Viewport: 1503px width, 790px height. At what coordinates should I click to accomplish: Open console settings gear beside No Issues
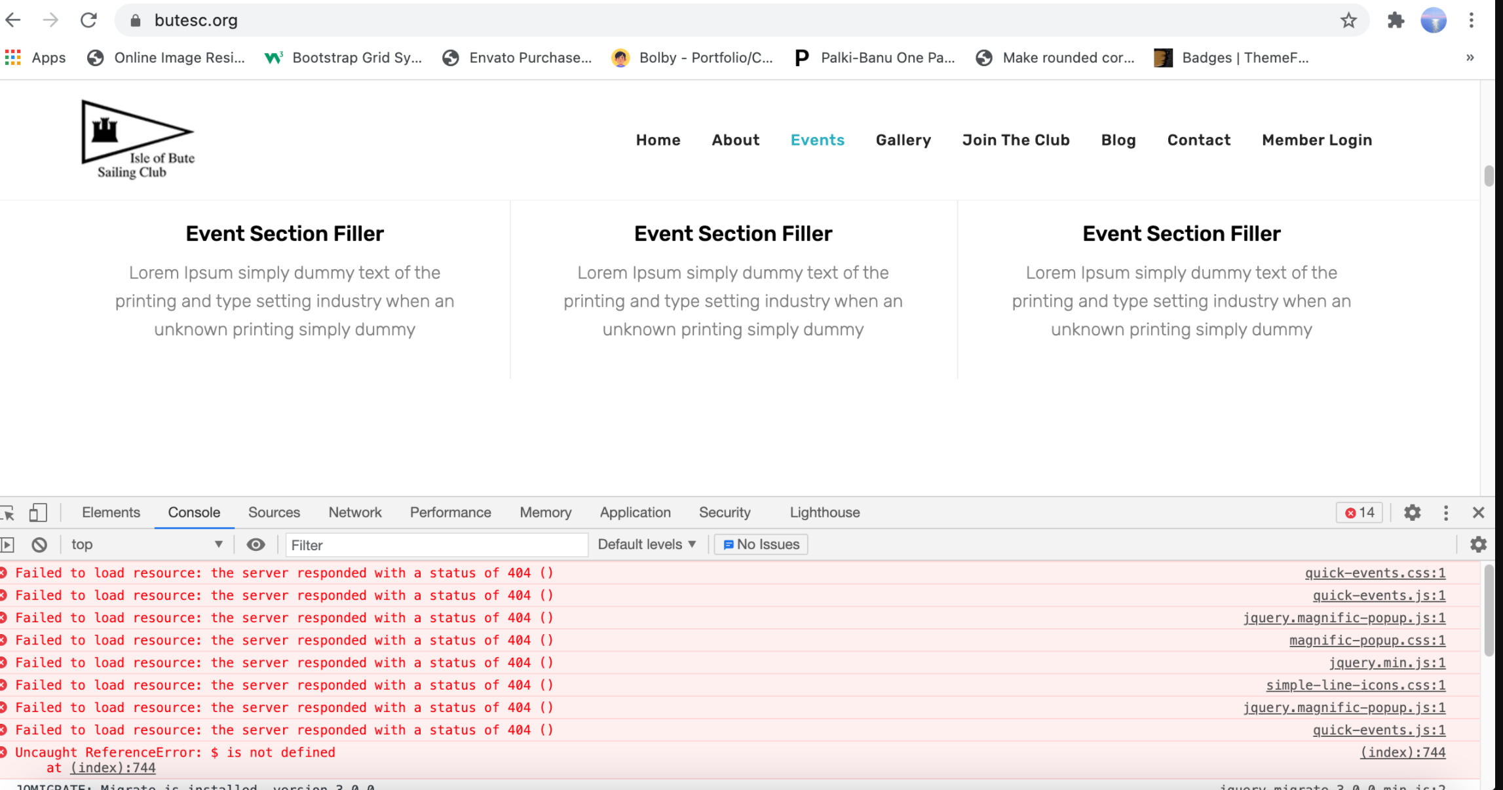click(1478, 544)
